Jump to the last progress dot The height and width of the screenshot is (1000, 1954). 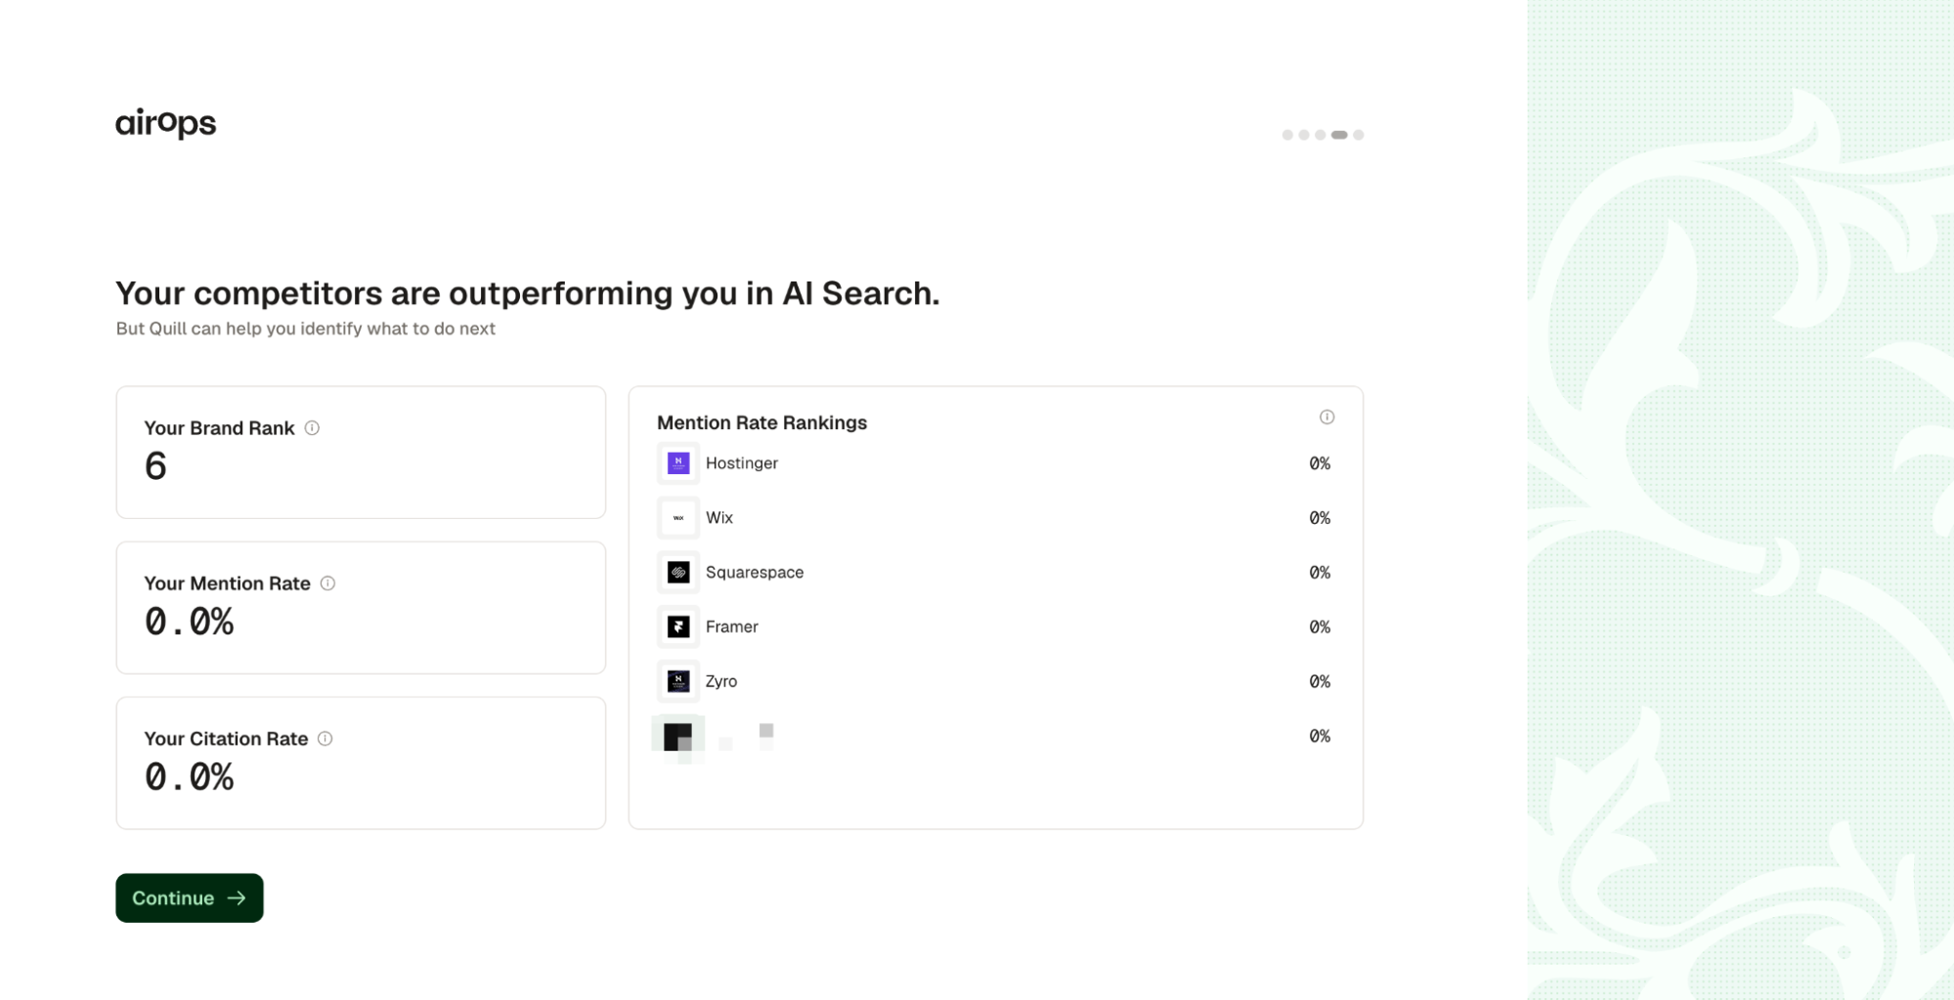point(1359,135)
